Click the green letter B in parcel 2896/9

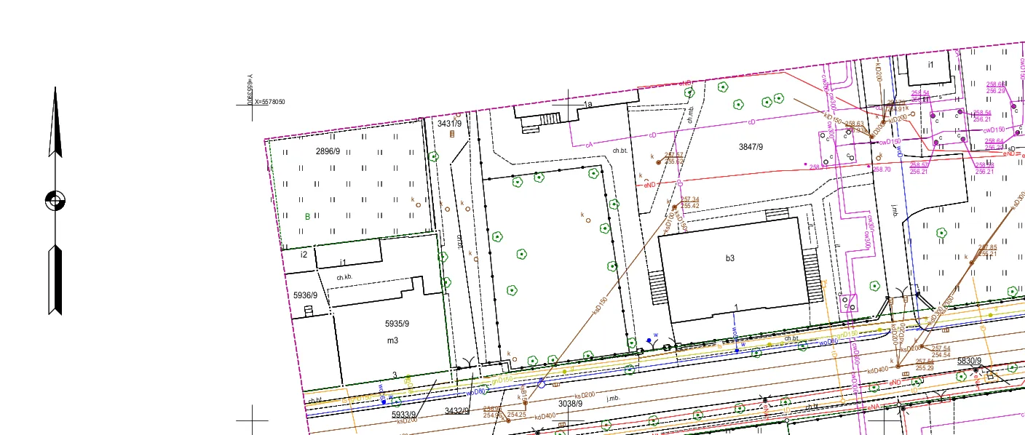point(307,217)
